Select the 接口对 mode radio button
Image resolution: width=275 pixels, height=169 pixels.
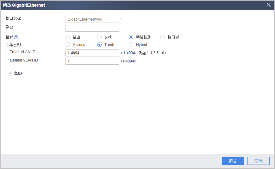tap(163, 37)
